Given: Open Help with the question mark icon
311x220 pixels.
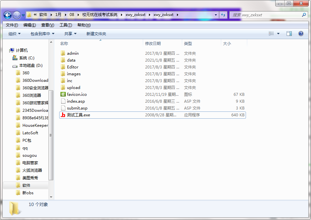Looking at the screenshot, I should [301, 34].
